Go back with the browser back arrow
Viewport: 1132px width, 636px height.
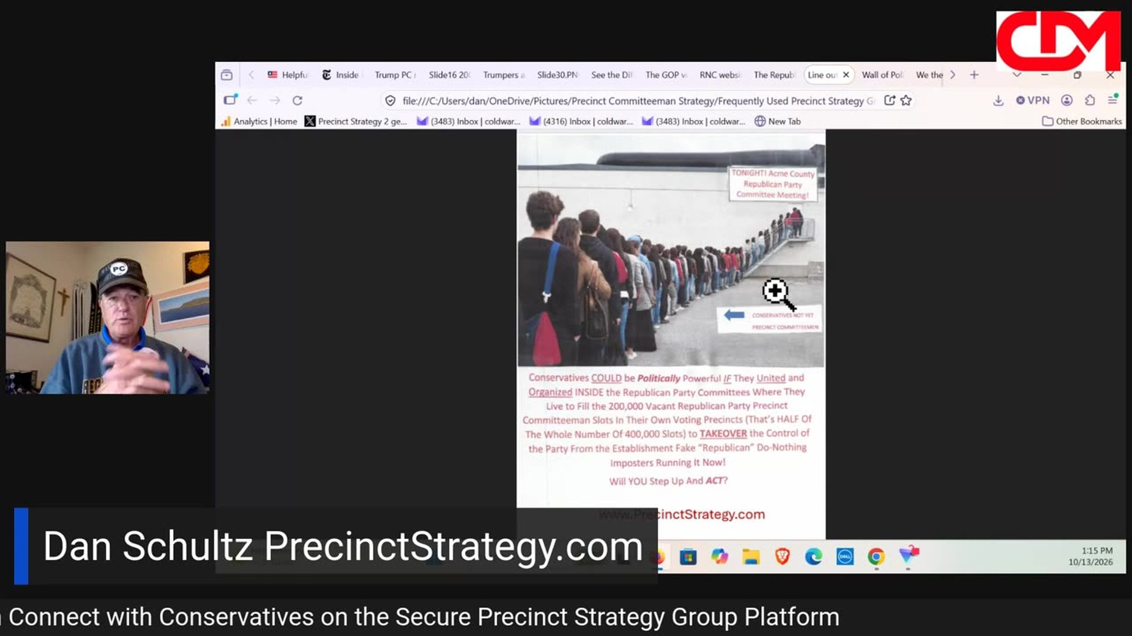(252, 101)
